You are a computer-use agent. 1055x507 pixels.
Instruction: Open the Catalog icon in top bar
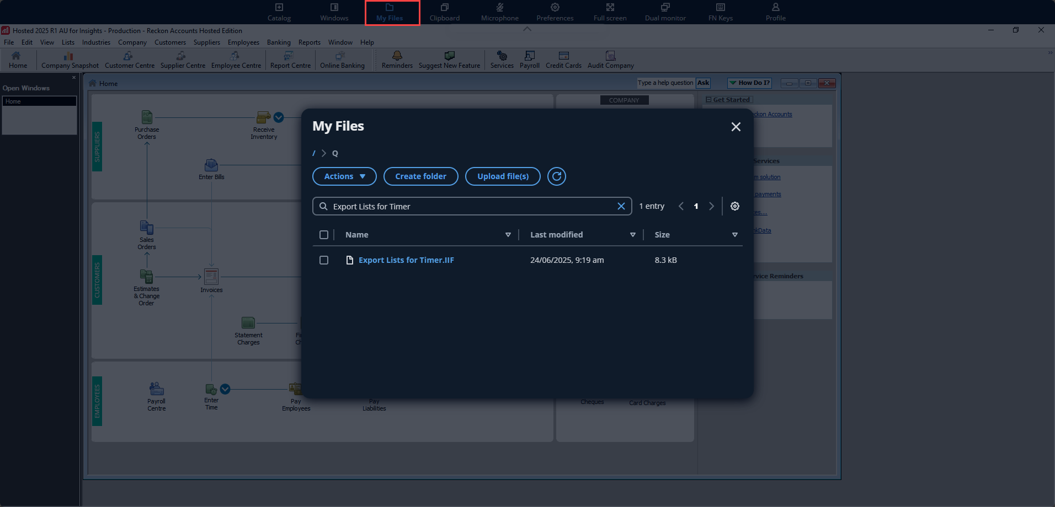pos(279,12)
